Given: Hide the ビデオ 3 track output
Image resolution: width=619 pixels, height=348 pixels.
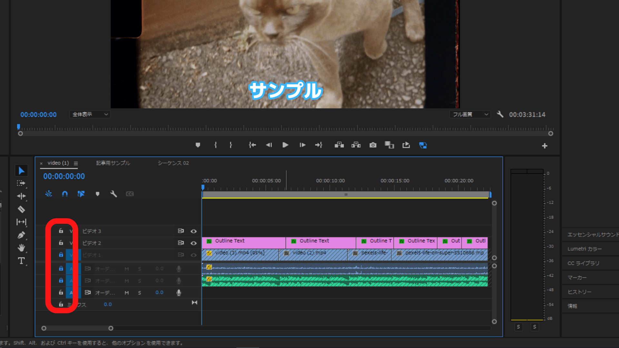Looking at the screenshot, I should tap(193, 231).
